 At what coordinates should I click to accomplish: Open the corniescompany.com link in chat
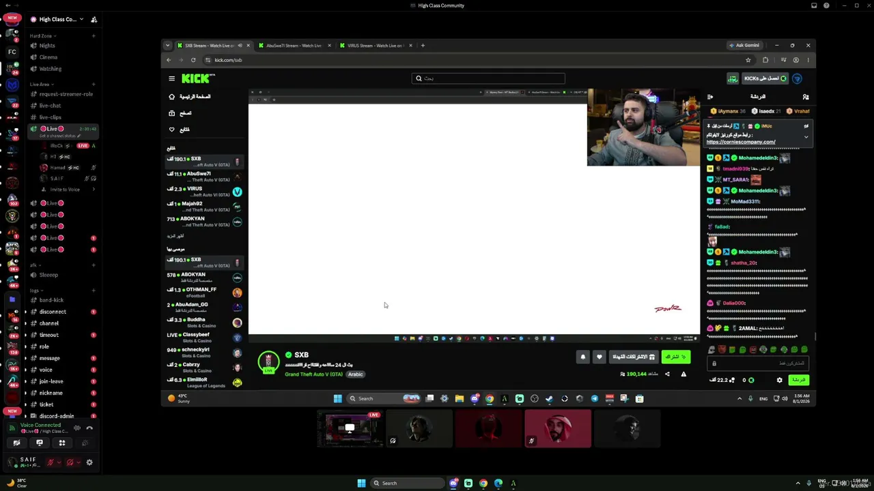pyautogui.click(x=741, y=142)
